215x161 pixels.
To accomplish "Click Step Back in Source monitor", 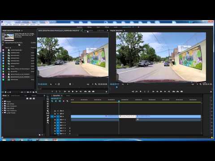I will pyautogui.click(x=69, y=91).
